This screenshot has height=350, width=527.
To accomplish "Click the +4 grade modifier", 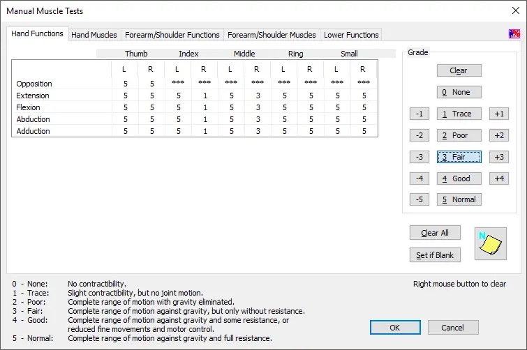I will click(499, 178).
